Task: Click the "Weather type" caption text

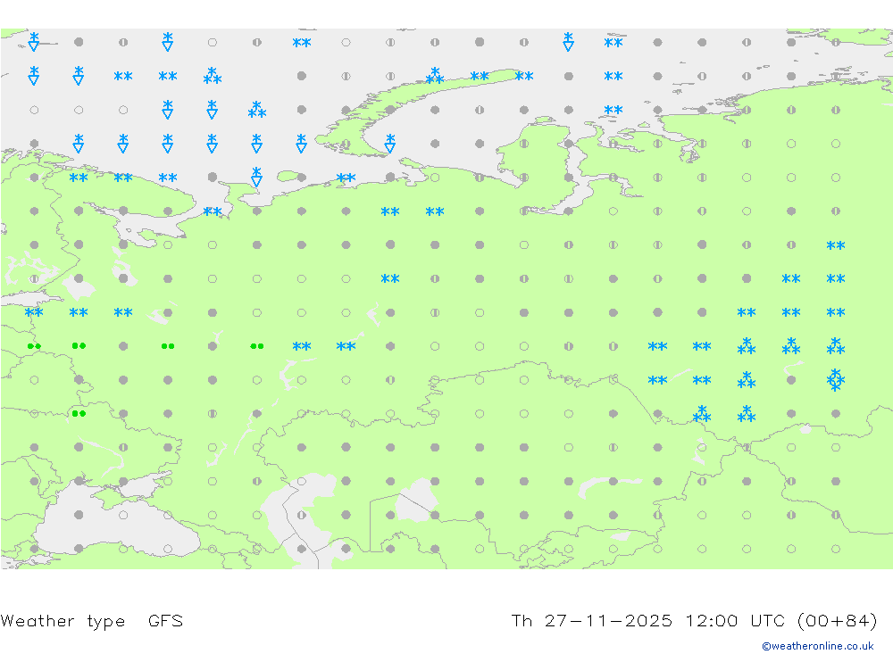Action: (x=63, y=621)
